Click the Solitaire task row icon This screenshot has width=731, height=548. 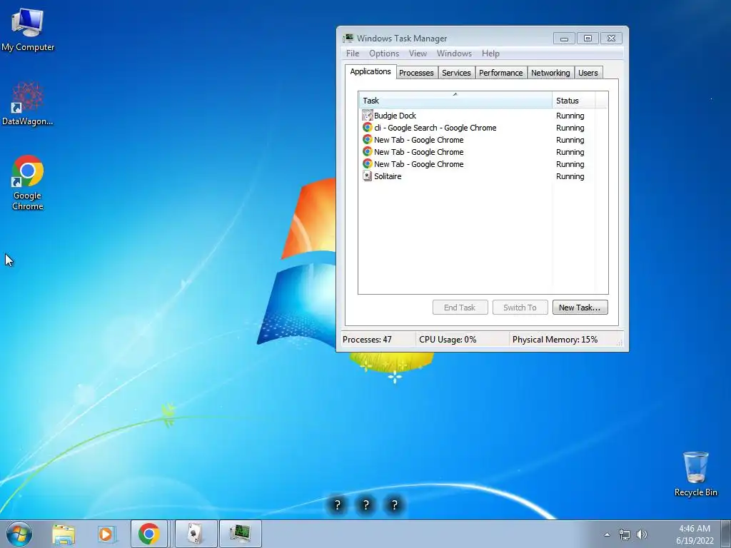point(368,176)
